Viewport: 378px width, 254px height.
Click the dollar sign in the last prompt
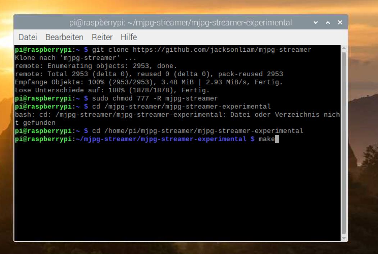point(252,139)
